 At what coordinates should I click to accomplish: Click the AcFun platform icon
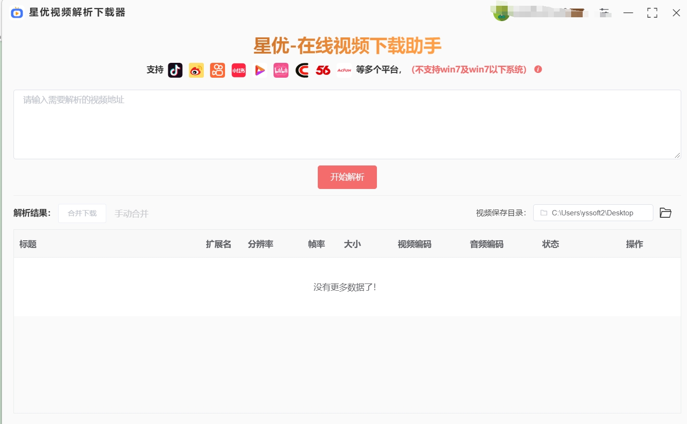(344, 70)
